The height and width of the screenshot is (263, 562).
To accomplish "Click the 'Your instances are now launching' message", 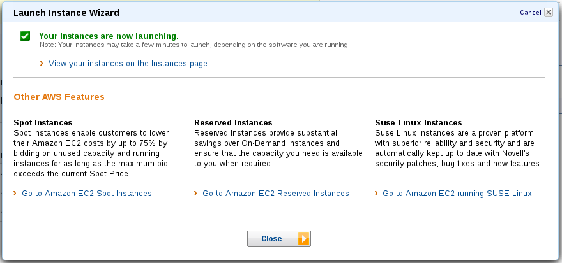I will click(x=109, y=36).
